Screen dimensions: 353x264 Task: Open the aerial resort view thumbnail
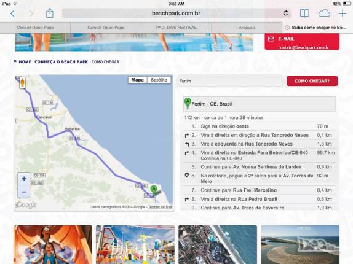(218, 244)
